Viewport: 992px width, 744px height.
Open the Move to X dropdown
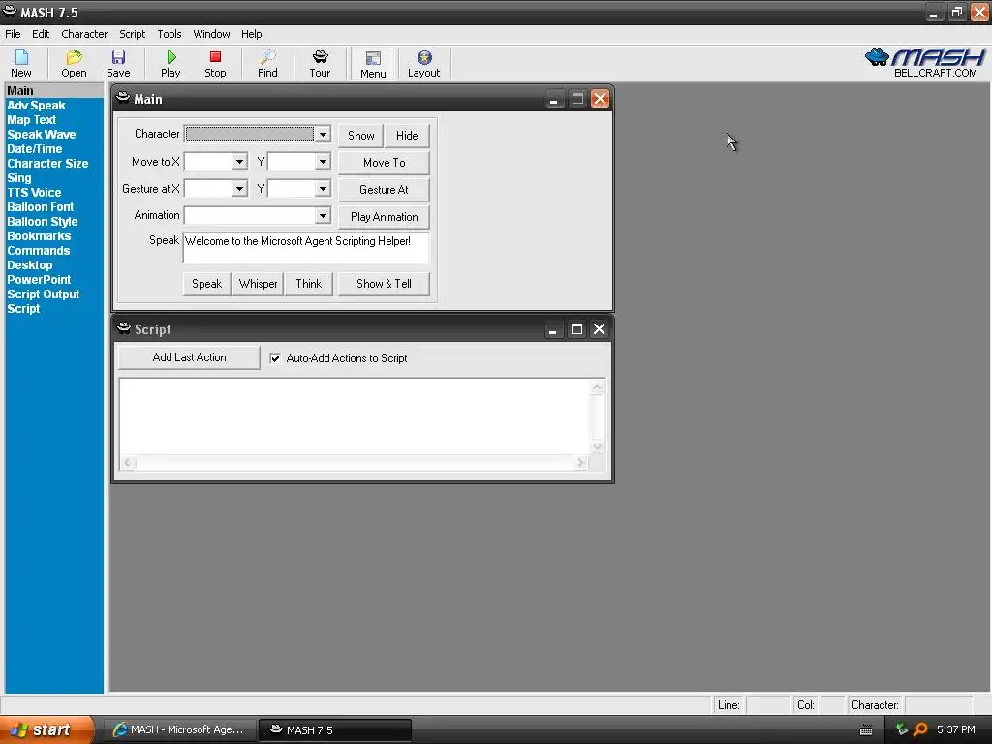point(239,162)
